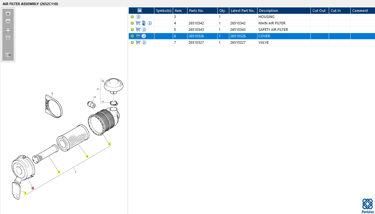Open the blue book icon for MAIN AIR FILTER
This screenshot has height=214, width=375.
pyautogui.click(x=144, y=23)
